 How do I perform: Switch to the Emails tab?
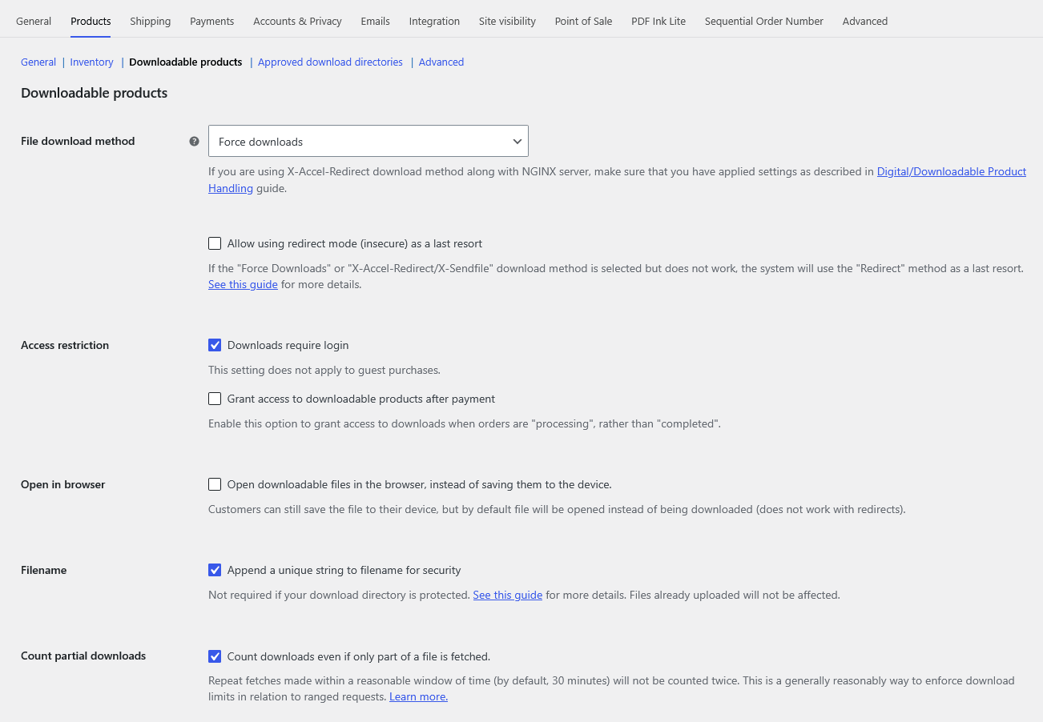375,21
